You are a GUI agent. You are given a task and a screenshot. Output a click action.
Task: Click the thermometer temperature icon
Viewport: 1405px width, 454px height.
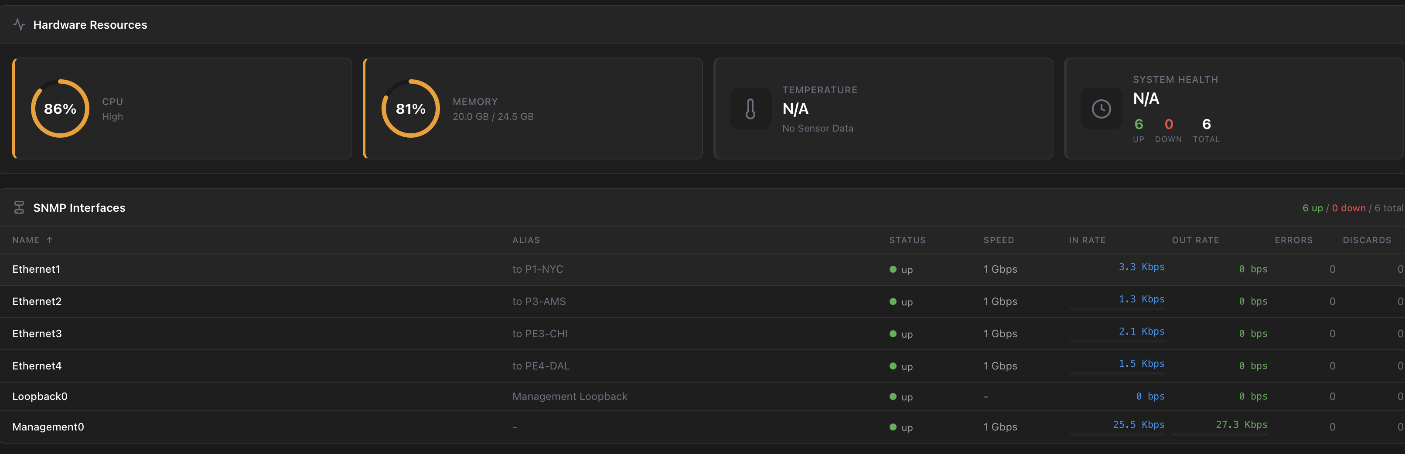pyautogui.click(x=750, y=109)
